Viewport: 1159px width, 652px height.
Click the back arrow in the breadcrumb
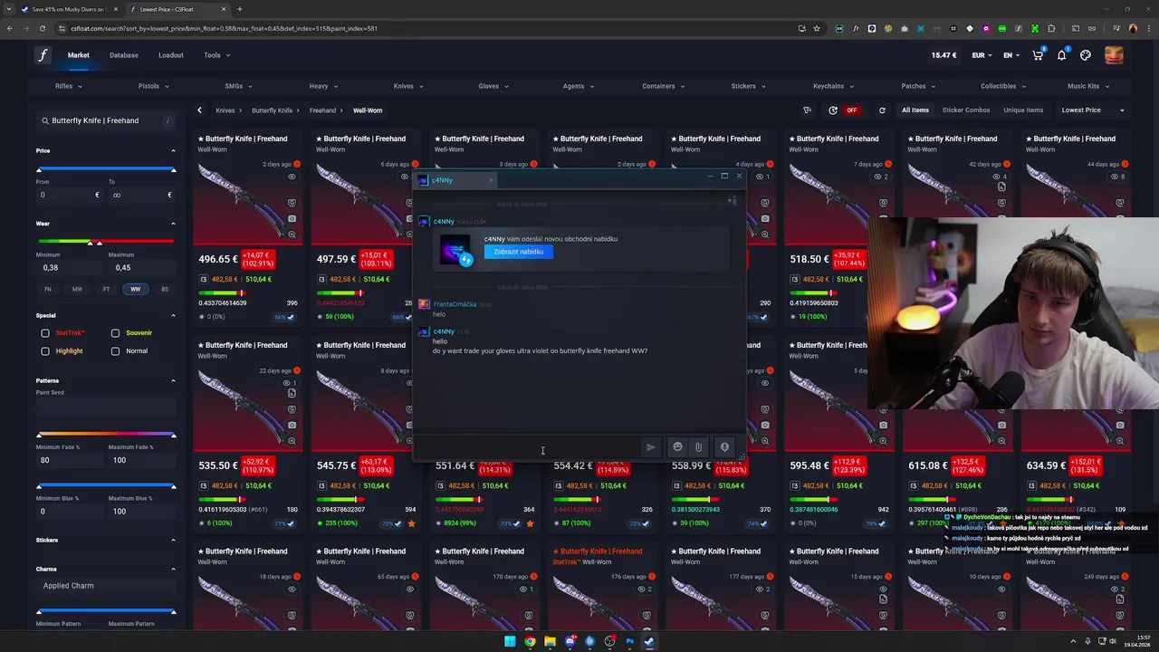[x=199, y=110]
